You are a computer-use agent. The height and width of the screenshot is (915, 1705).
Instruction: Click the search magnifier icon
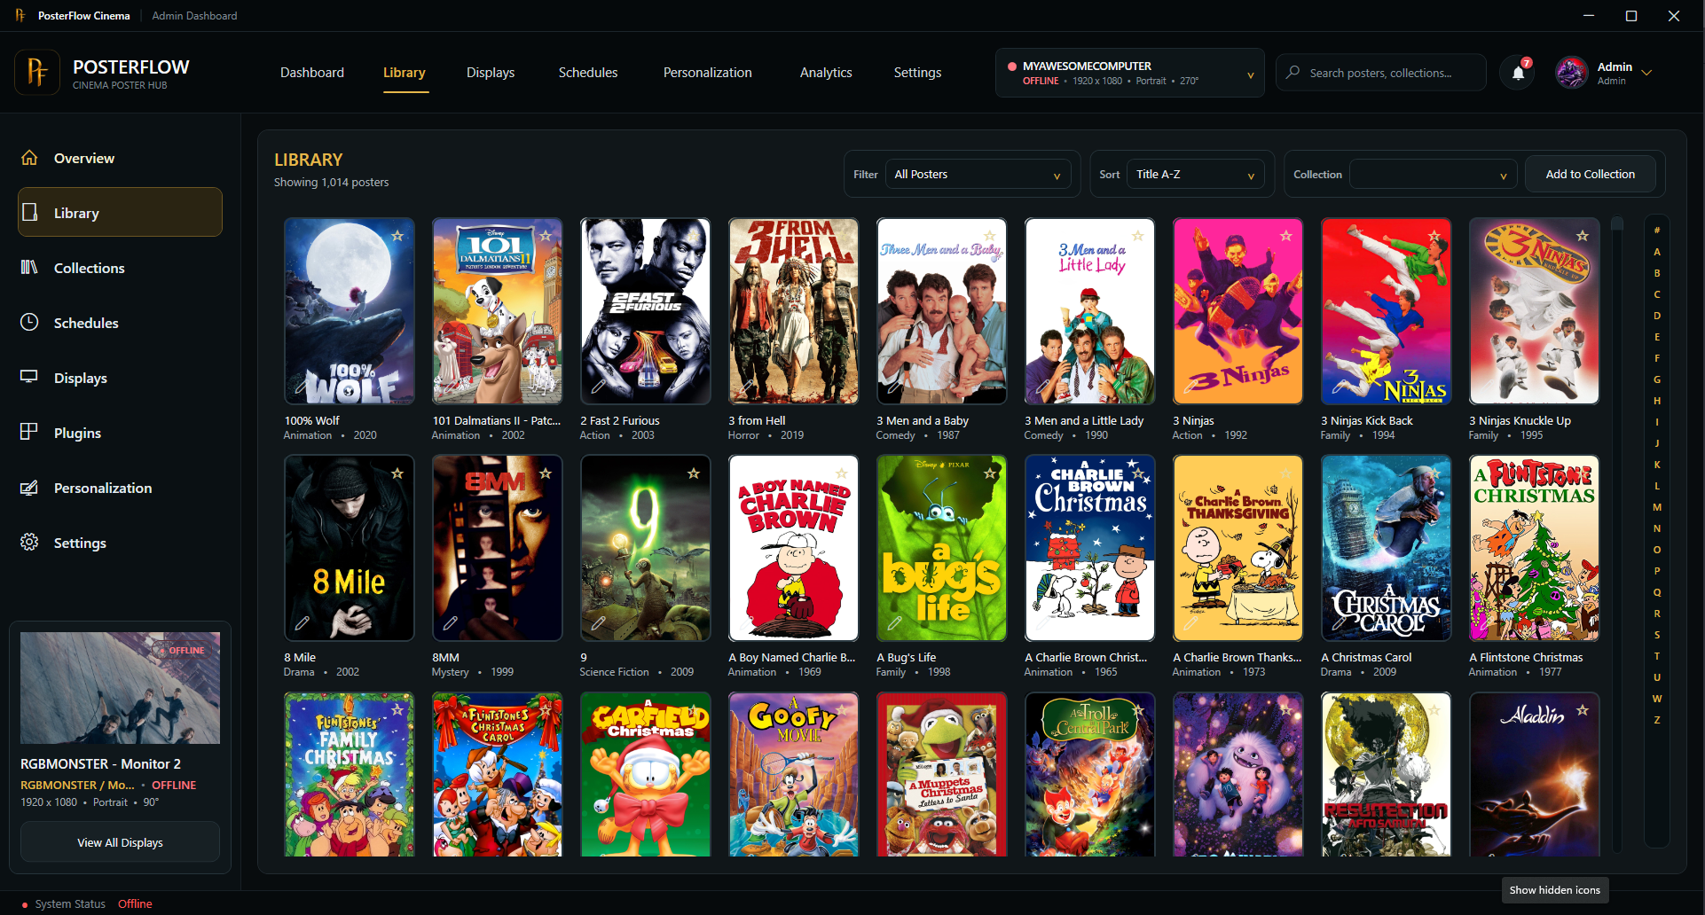click(1293, 73)
